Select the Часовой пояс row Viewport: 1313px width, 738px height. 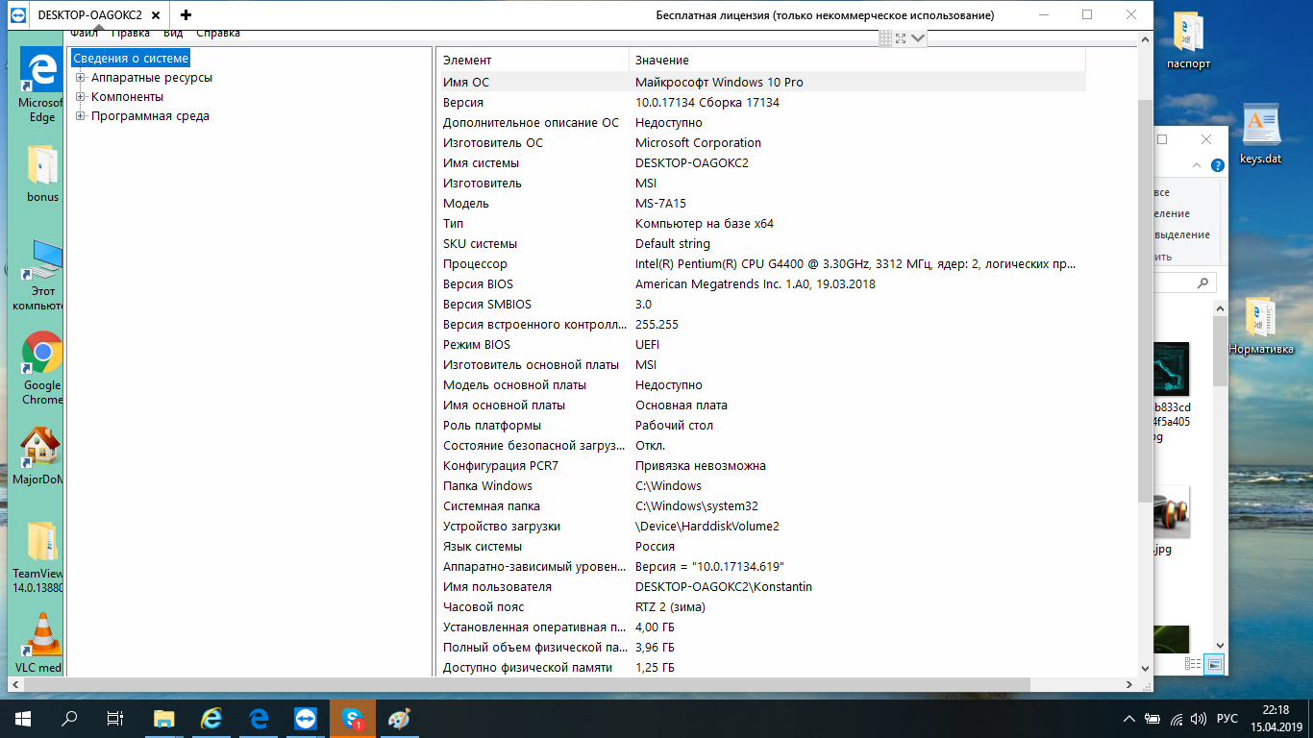763,607
